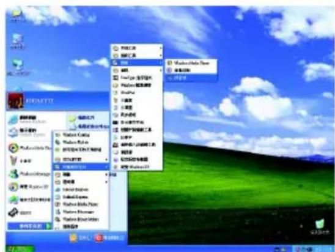The height and width of the screenshot is (252, 335).
Task: Open the My Computer desktop icon
Action: click(x=17, y=41)
